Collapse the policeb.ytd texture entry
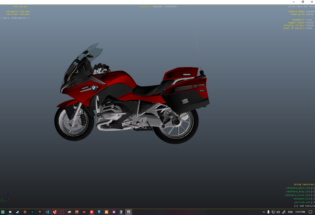Image resolution: width=315 pixels, height=215 pixels. click(x=312, y=202)
